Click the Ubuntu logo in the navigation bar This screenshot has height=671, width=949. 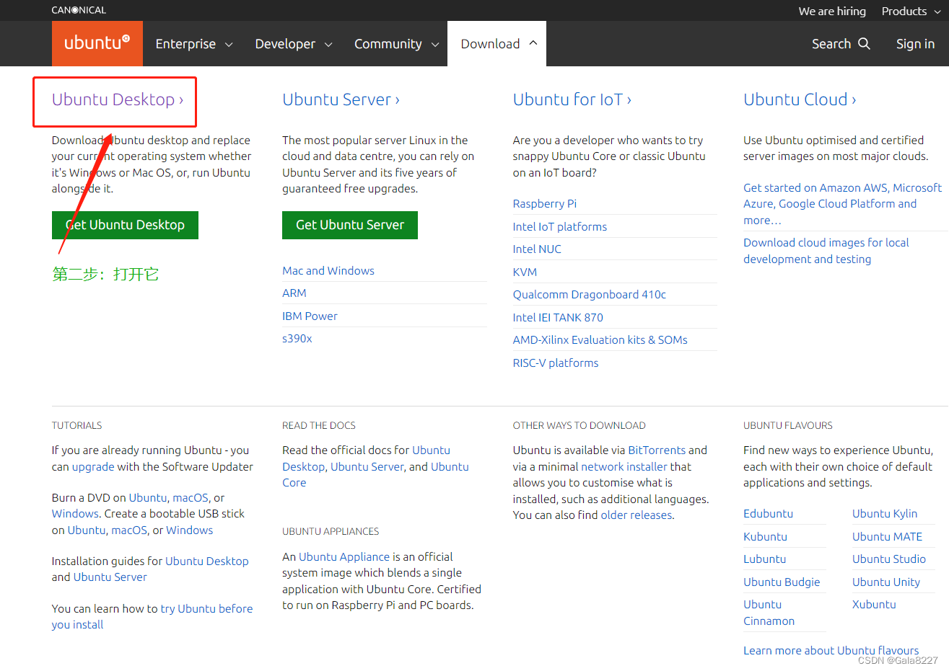coord(97,43)
